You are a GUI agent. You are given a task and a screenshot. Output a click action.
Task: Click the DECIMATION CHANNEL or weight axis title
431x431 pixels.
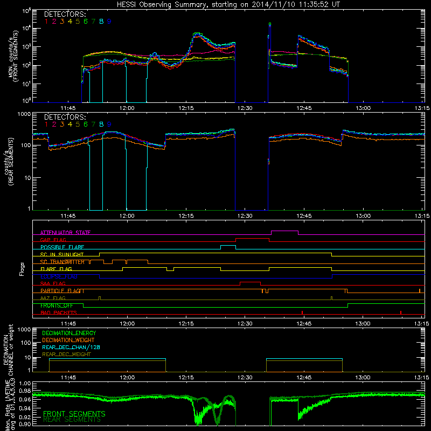pyautogui.click(x=8, y=350)
